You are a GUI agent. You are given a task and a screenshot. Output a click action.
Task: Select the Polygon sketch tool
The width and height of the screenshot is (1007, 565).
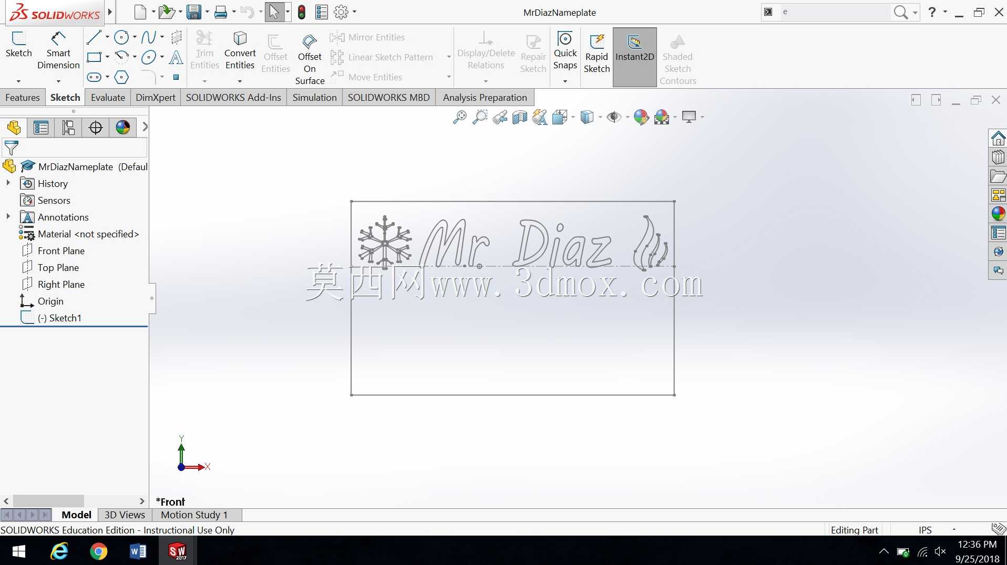tap(121, 77)
